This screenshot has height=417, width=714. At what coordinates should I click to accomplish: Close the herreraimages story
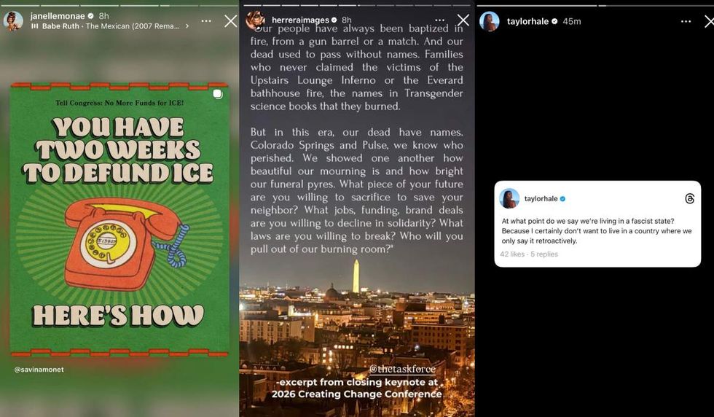(463, 20)
